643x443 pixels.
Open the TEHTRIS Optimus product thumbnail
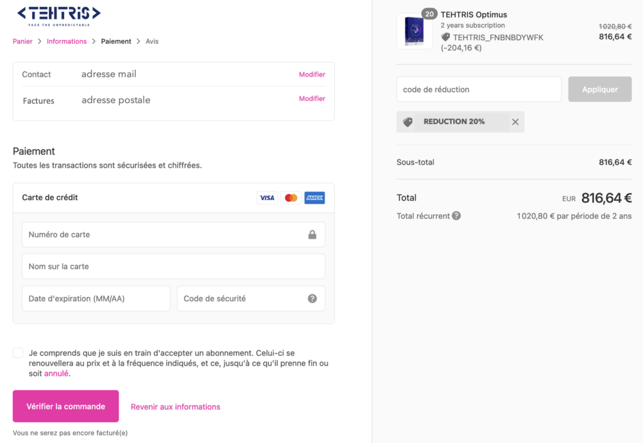click(x=414, y=31)
